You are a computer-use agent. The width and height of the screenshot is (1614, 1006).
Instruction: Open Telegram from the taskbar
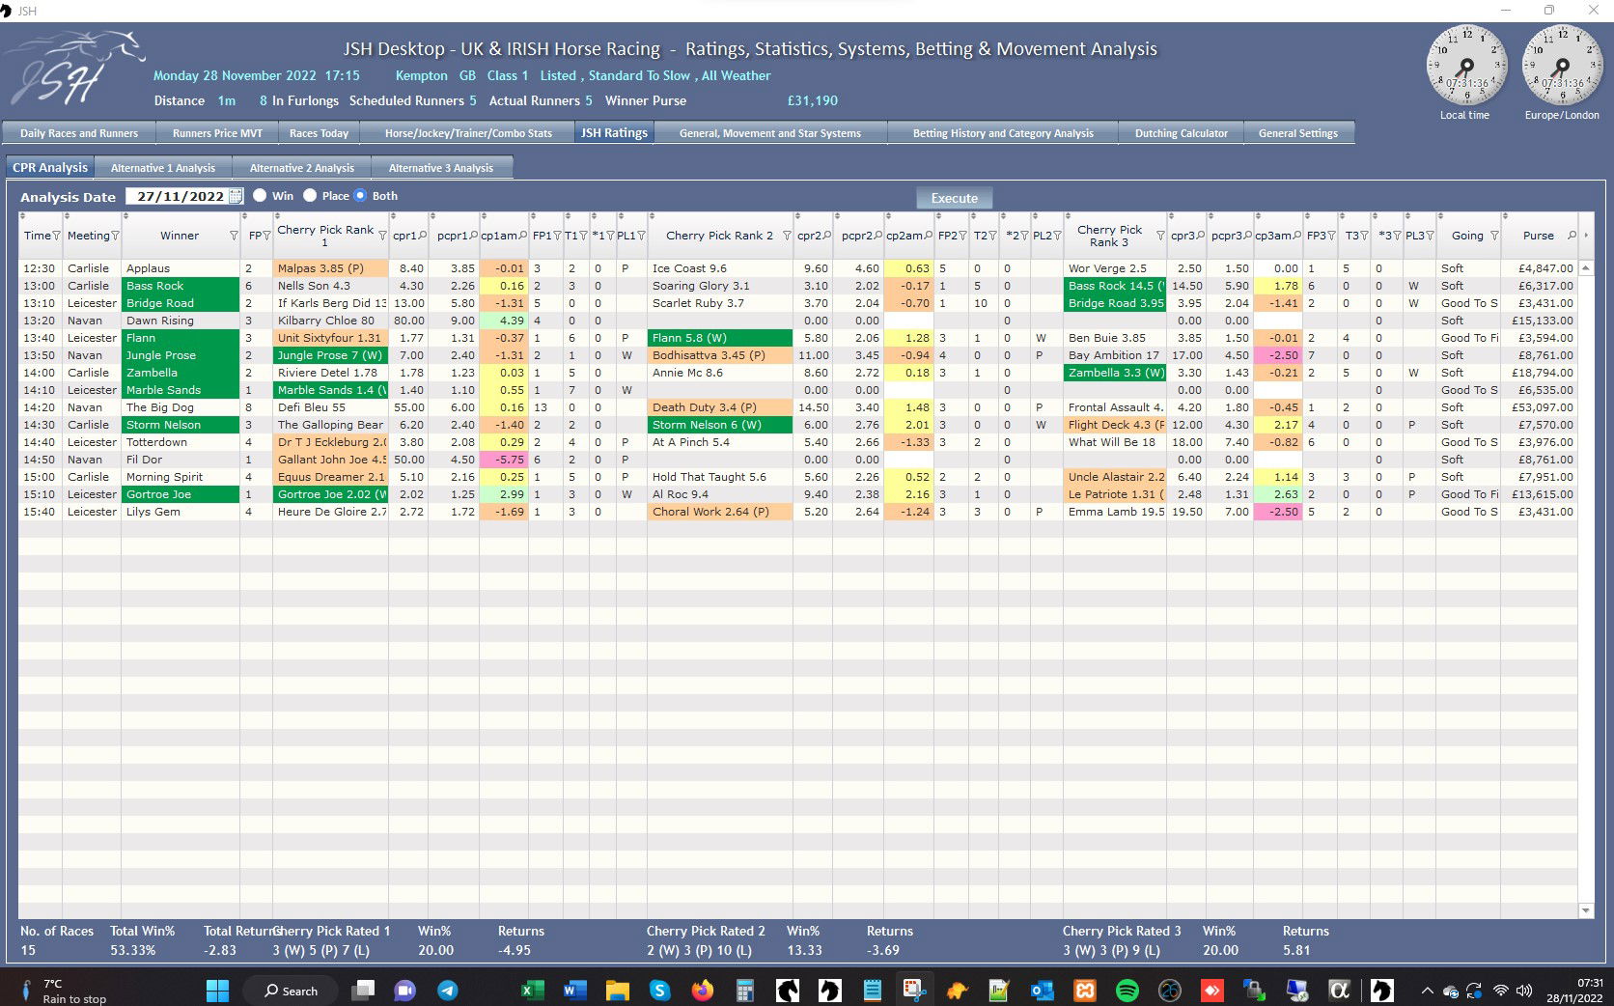(x=447, y=990)
